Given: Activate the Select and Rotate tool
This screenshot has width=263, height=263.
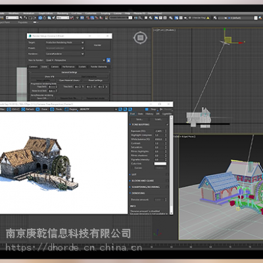Looking at the screenshot, I should [45, 18].
